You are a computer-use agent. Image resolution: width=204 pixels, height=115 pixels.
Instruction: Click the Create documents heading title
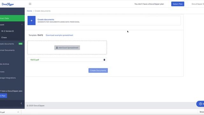pyautogui.click(x=46, y=19)
